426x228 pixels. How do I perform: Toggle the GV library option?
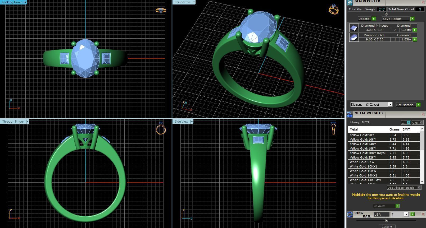[x=406, y=123]
